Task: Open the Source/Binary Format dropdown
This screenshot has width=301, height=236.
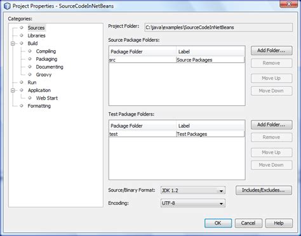Action: [193, 190]
